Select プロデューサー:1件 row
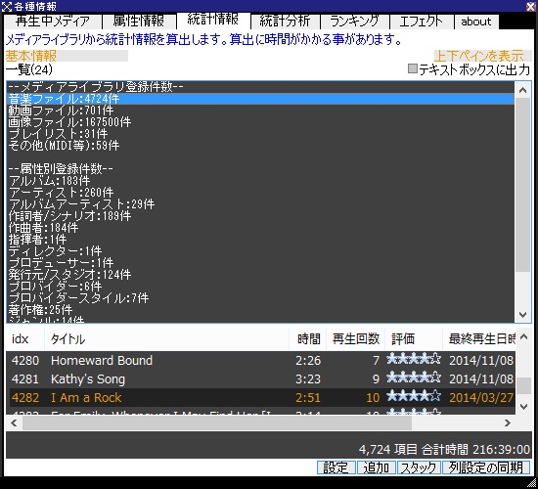 tap(260, 262)
